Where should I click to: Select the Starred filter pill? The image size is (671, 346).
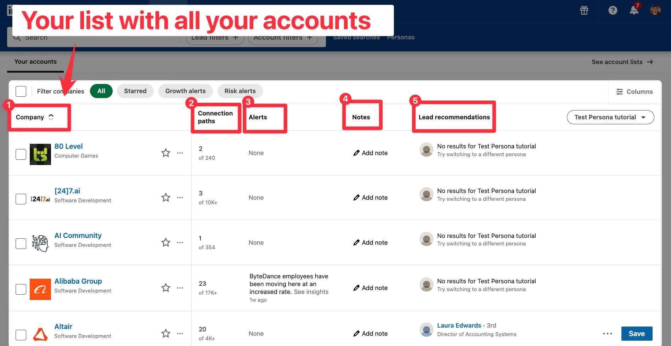[135, 91]
